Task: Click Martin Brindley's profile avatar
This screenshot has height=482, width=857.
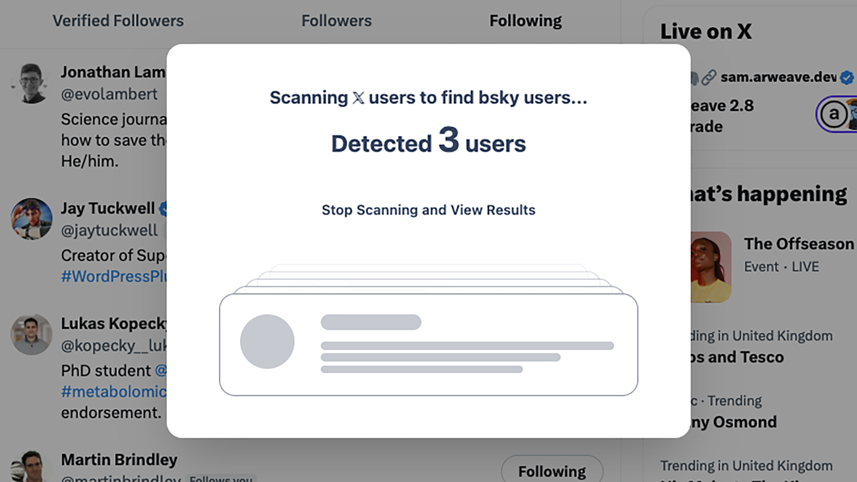Action: point(31,467)
